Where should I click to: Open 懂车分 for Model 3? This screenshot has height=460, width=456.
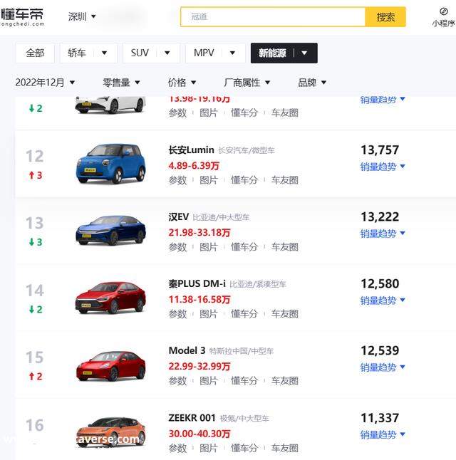point(244,380)
